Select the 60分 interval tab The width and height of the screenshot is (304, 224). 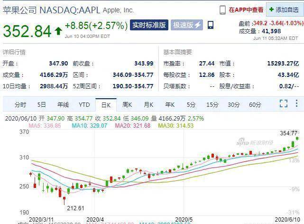pos(255,105)
